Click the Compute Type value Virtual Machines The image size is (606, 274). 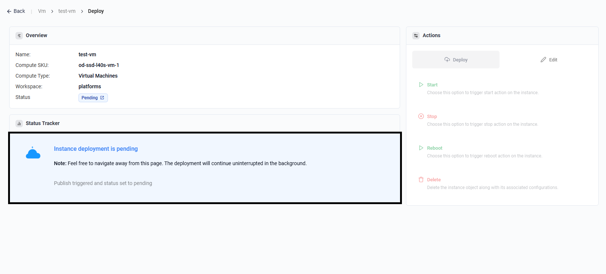click(x=98, y=76)
